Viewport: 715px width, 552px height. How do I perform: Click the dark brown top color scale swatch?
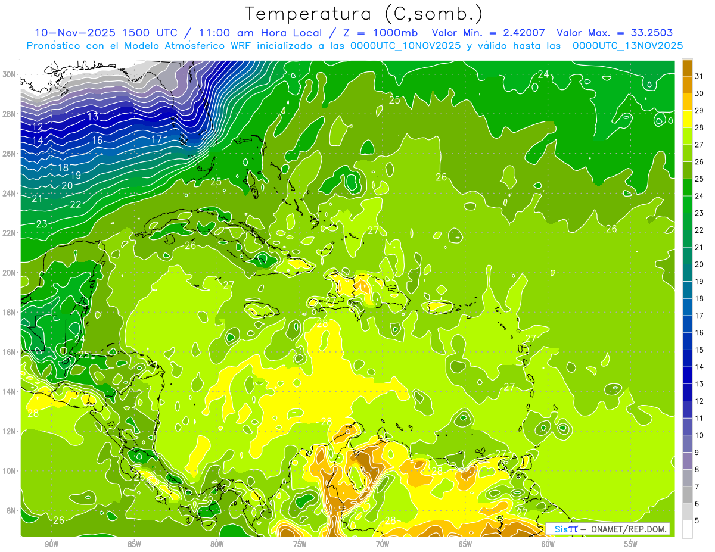pos(687,68)
